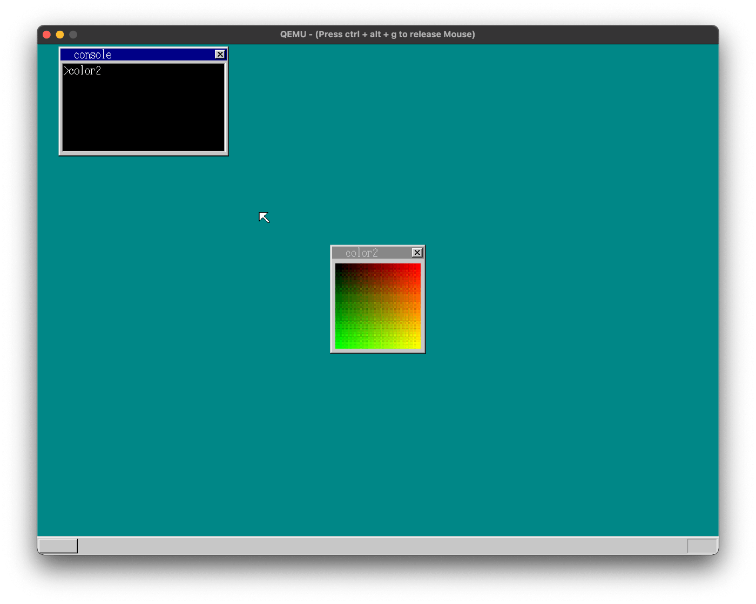Select the console window title bar
Image resolution: width=756 pixels, height=604 pixels.
(143, 55)
